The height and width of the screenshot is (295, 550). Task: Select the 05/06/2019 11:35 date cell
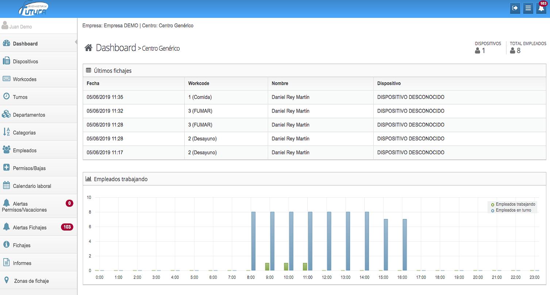tap(134, 97)
